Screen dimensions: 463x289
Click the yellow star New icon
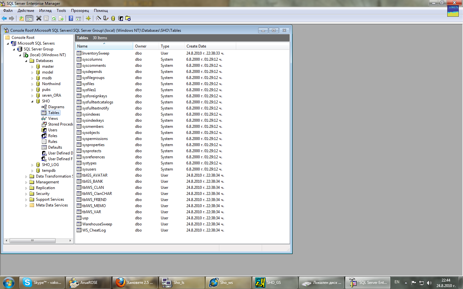(88, 19)
